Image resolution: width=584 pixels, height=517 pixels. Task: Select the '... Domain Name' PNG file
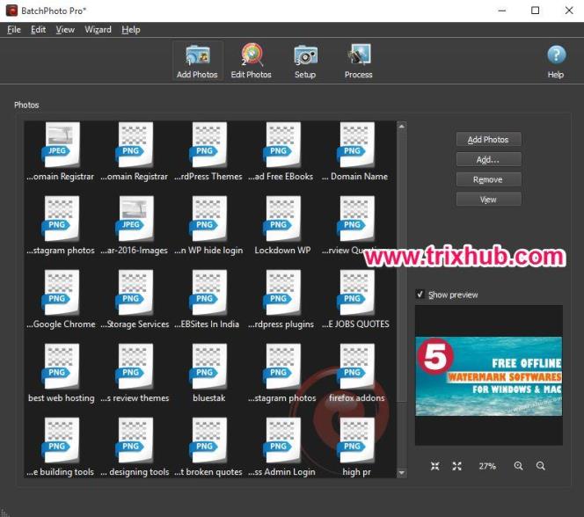(x=355, y=152)
